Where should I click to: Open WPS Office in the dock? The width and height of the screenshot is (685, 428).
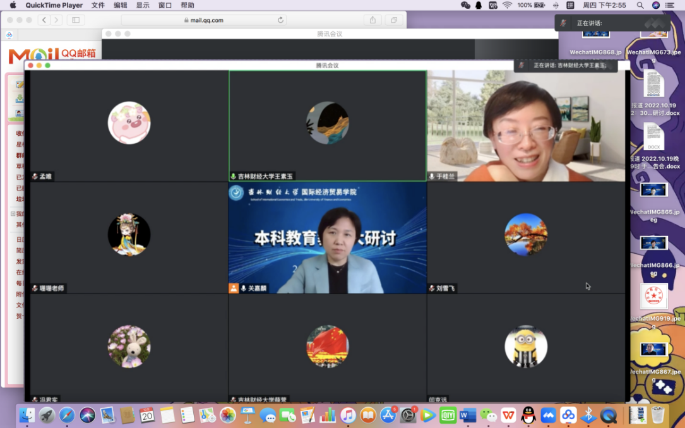click(508, 415)
